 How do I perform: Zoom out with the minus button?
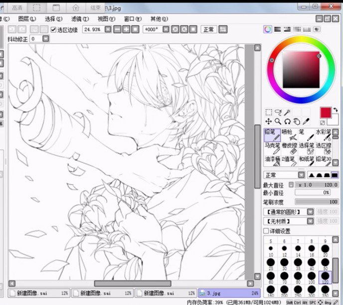(x=117, y=29)
